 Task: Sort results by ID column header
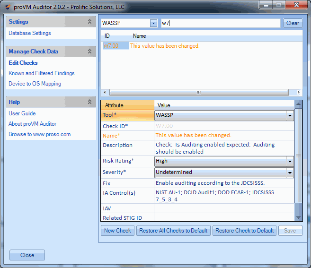click(115, 36)
